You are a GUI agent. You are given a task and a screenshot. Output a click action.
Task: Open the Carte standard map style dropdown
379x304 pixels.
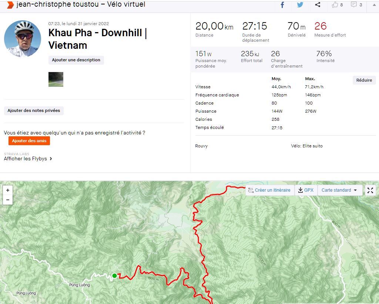point(339,190)
